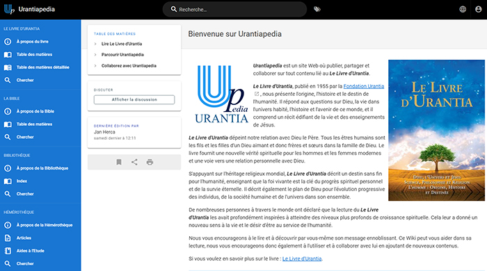Viewport: 487px width, 271px height.
Task: Open the user account icon
Action: (x=479, y=9)
